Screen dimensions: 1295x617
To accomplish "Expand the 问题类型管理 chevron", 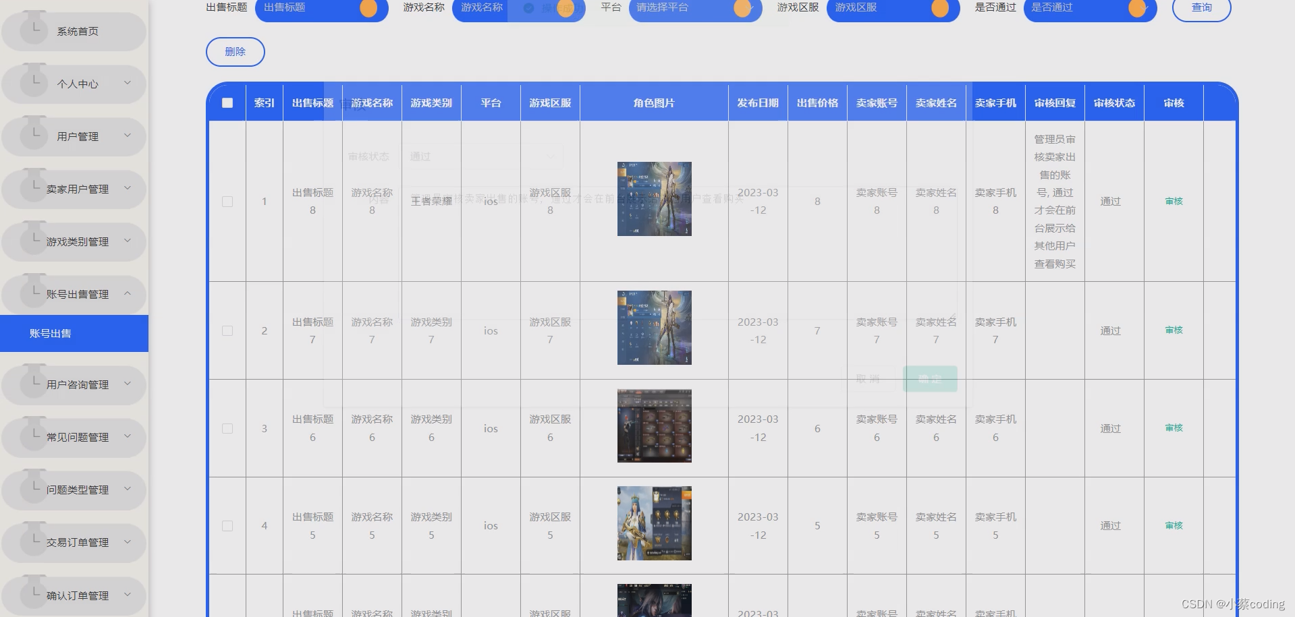I will click(x=127, y=489).
